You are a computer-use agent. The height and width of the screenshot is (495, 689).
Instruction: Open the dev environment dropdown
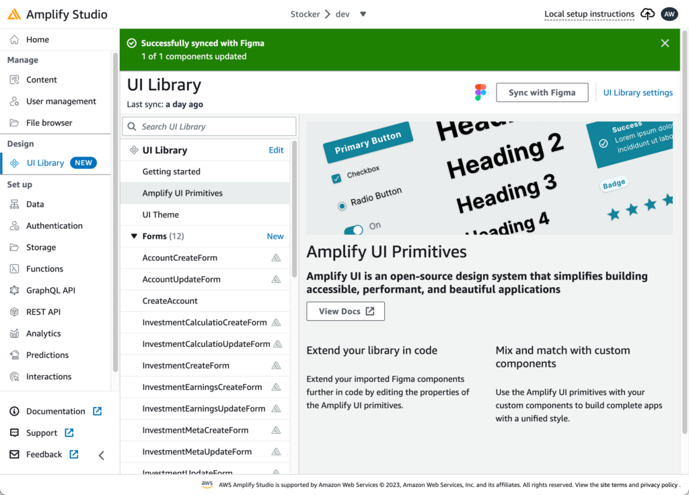pos(363,14)
